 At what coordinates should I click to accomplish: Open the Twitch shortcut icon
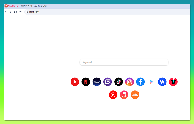(x=108, y=82)
